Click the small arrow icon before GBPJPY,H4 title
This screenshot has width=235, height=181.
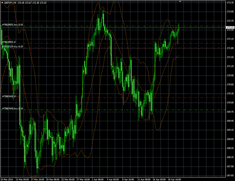pyautogui.click(x=2, y=3)
